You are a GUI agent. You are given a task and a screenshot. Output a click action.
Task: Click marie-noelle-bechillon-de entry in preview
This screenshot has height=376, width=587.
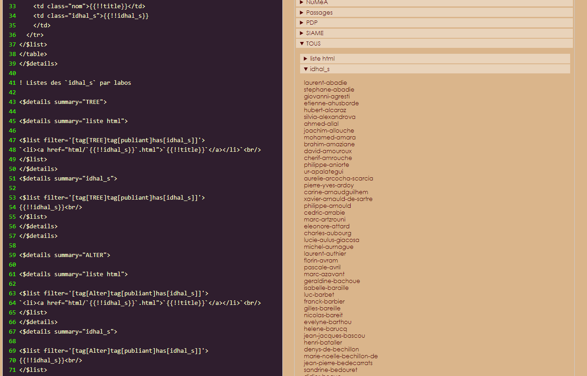tap(341, 356)
